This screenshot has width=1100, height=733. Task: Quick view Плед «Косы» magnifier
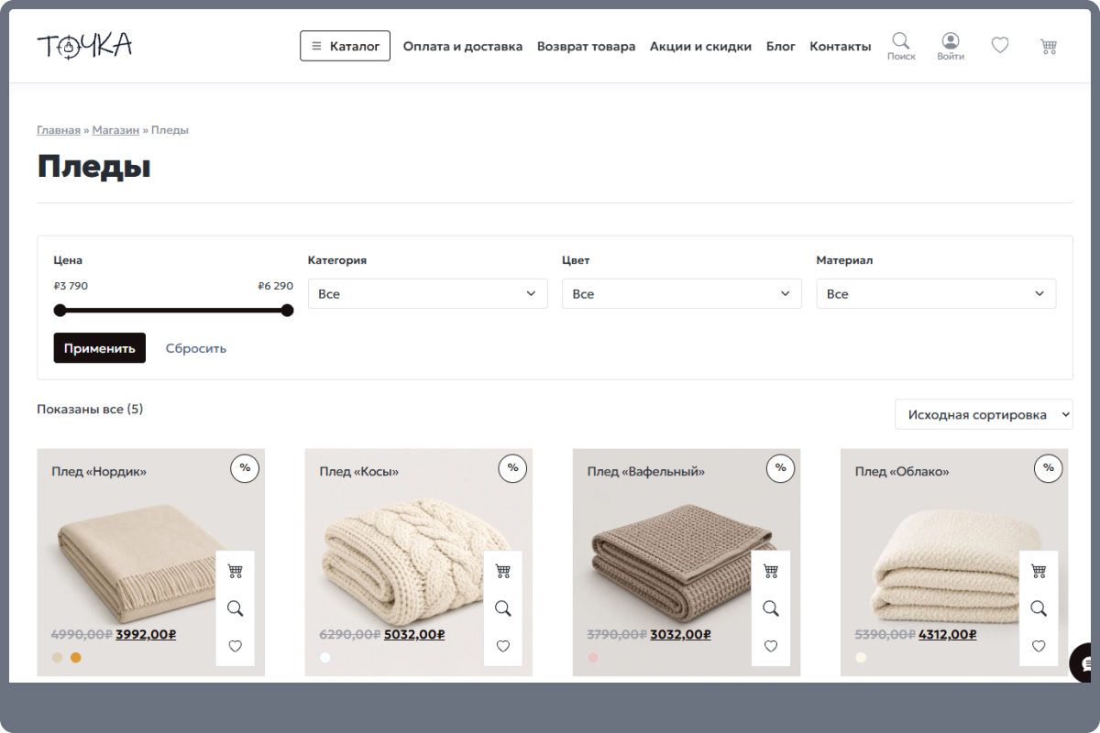[502, 608]
